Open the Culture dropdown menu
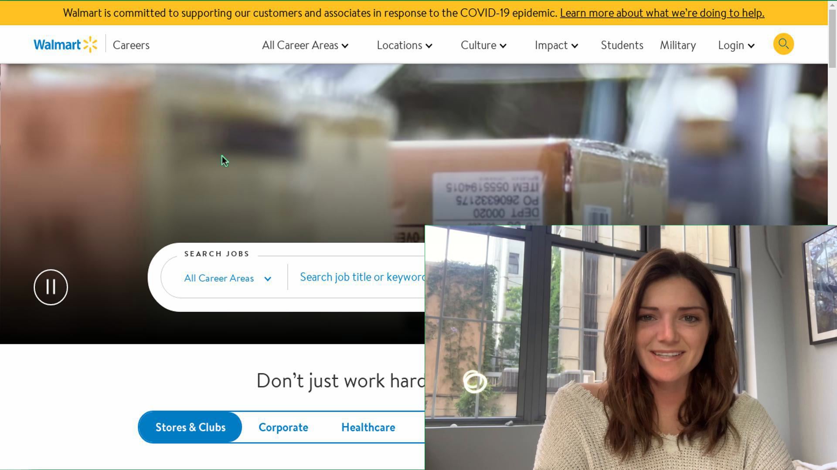Viewport: 837px width, 470px height. click(x=483, y=45)
